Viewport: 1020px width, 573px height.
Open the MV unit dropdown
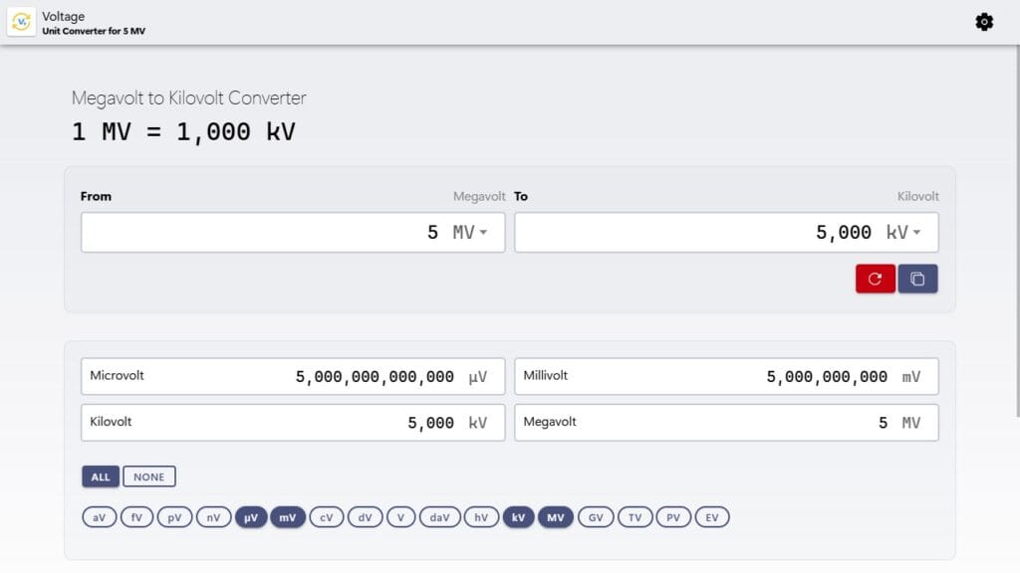(x=470, y=232)
